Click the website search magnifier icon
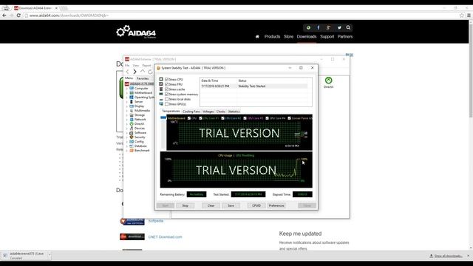This screenshot has width=473, height=266. click(348, 27)
